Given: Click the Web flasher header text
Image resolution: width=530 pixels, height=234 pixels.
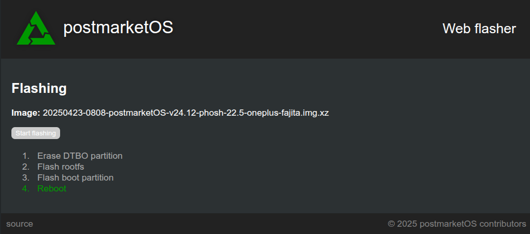Looking at the screenshot, I should click(479, 29).
